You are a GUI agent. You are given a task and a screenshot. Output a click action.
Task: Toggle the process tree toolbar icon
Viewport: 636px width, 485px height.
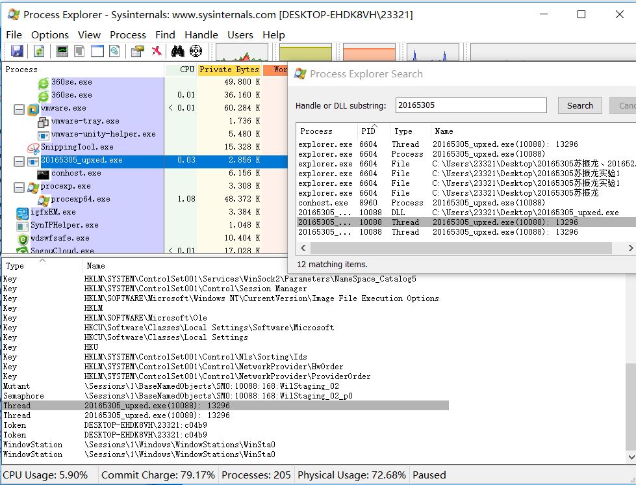79,51
